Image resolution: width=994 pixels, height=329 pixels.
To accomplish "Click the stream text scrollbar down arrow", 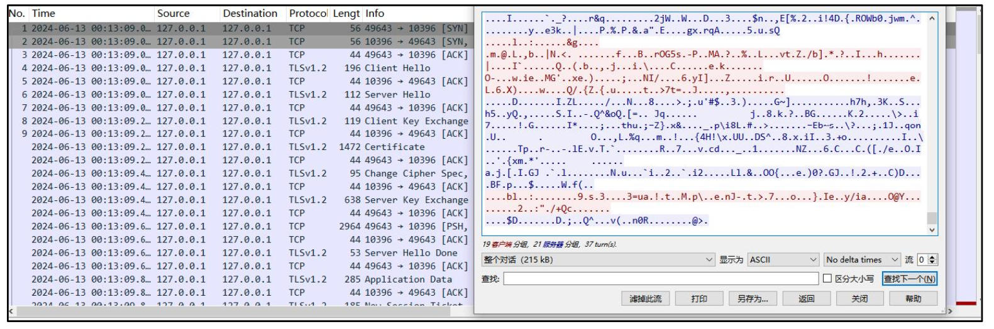I will [x=932, y=230].
